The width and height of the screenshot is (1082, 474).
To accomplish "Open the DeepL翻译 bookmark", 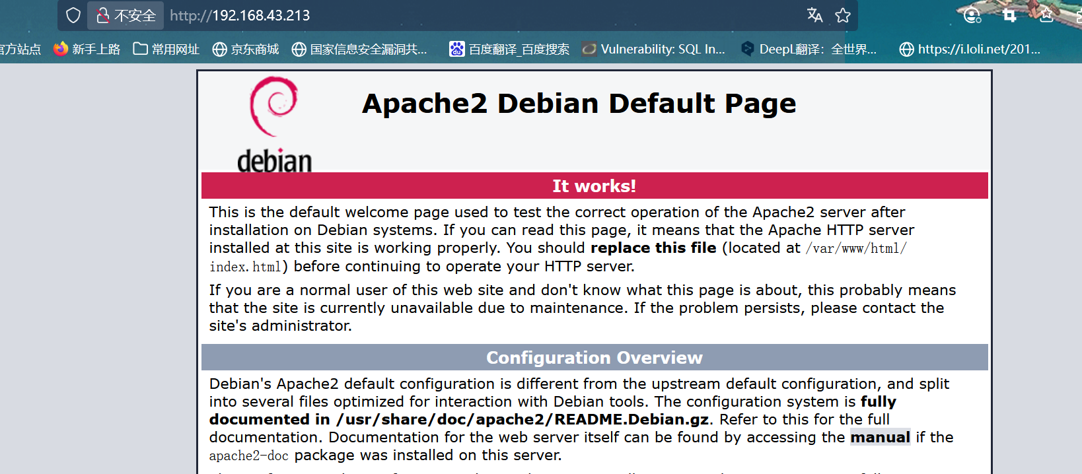I will [809, 49].
